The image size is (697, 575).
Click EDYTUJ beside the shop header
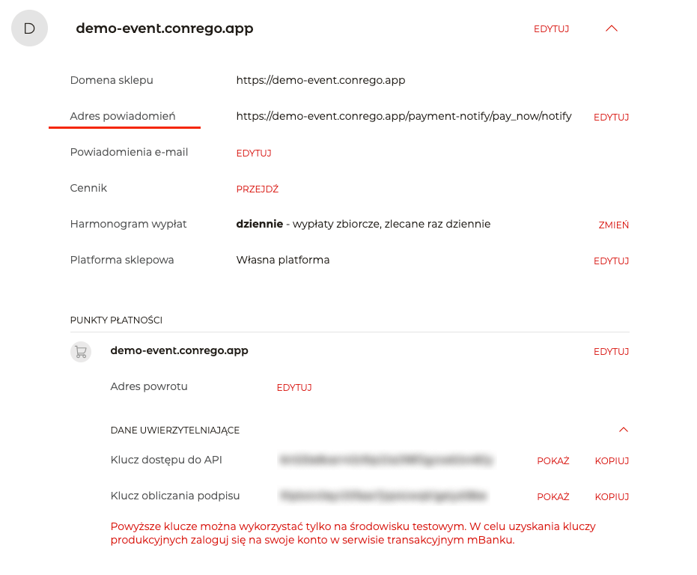[x=551, y=29]
